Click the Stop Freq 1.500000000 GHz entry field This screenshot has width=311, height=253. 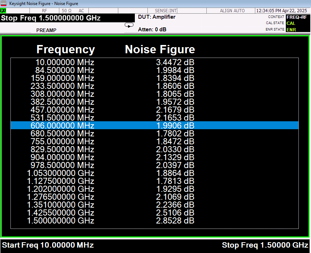tap(51, 18)
